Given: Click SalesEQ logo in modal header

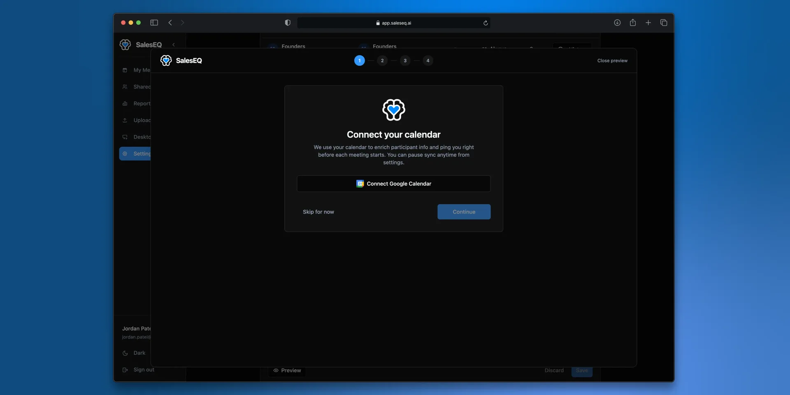Looking at the screenshot, I should pos(181,60).
